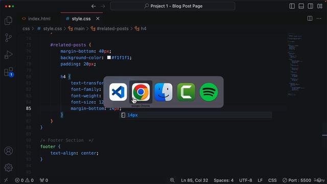The image size is (327, 184).
Task: Click the Port : 5500 Live Server item
Action: pos(296,180)
